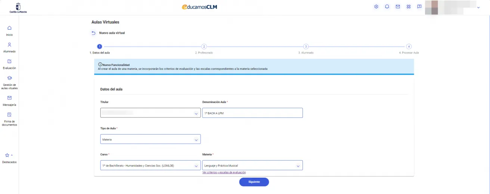Open notifications bell icon
This screenshot has width=490, height=194.
point(387,7)
